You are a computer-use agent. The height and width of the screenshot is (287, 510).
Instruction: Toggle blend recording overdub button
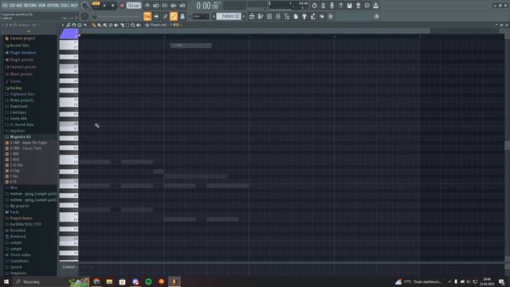[x=174, y=6]
